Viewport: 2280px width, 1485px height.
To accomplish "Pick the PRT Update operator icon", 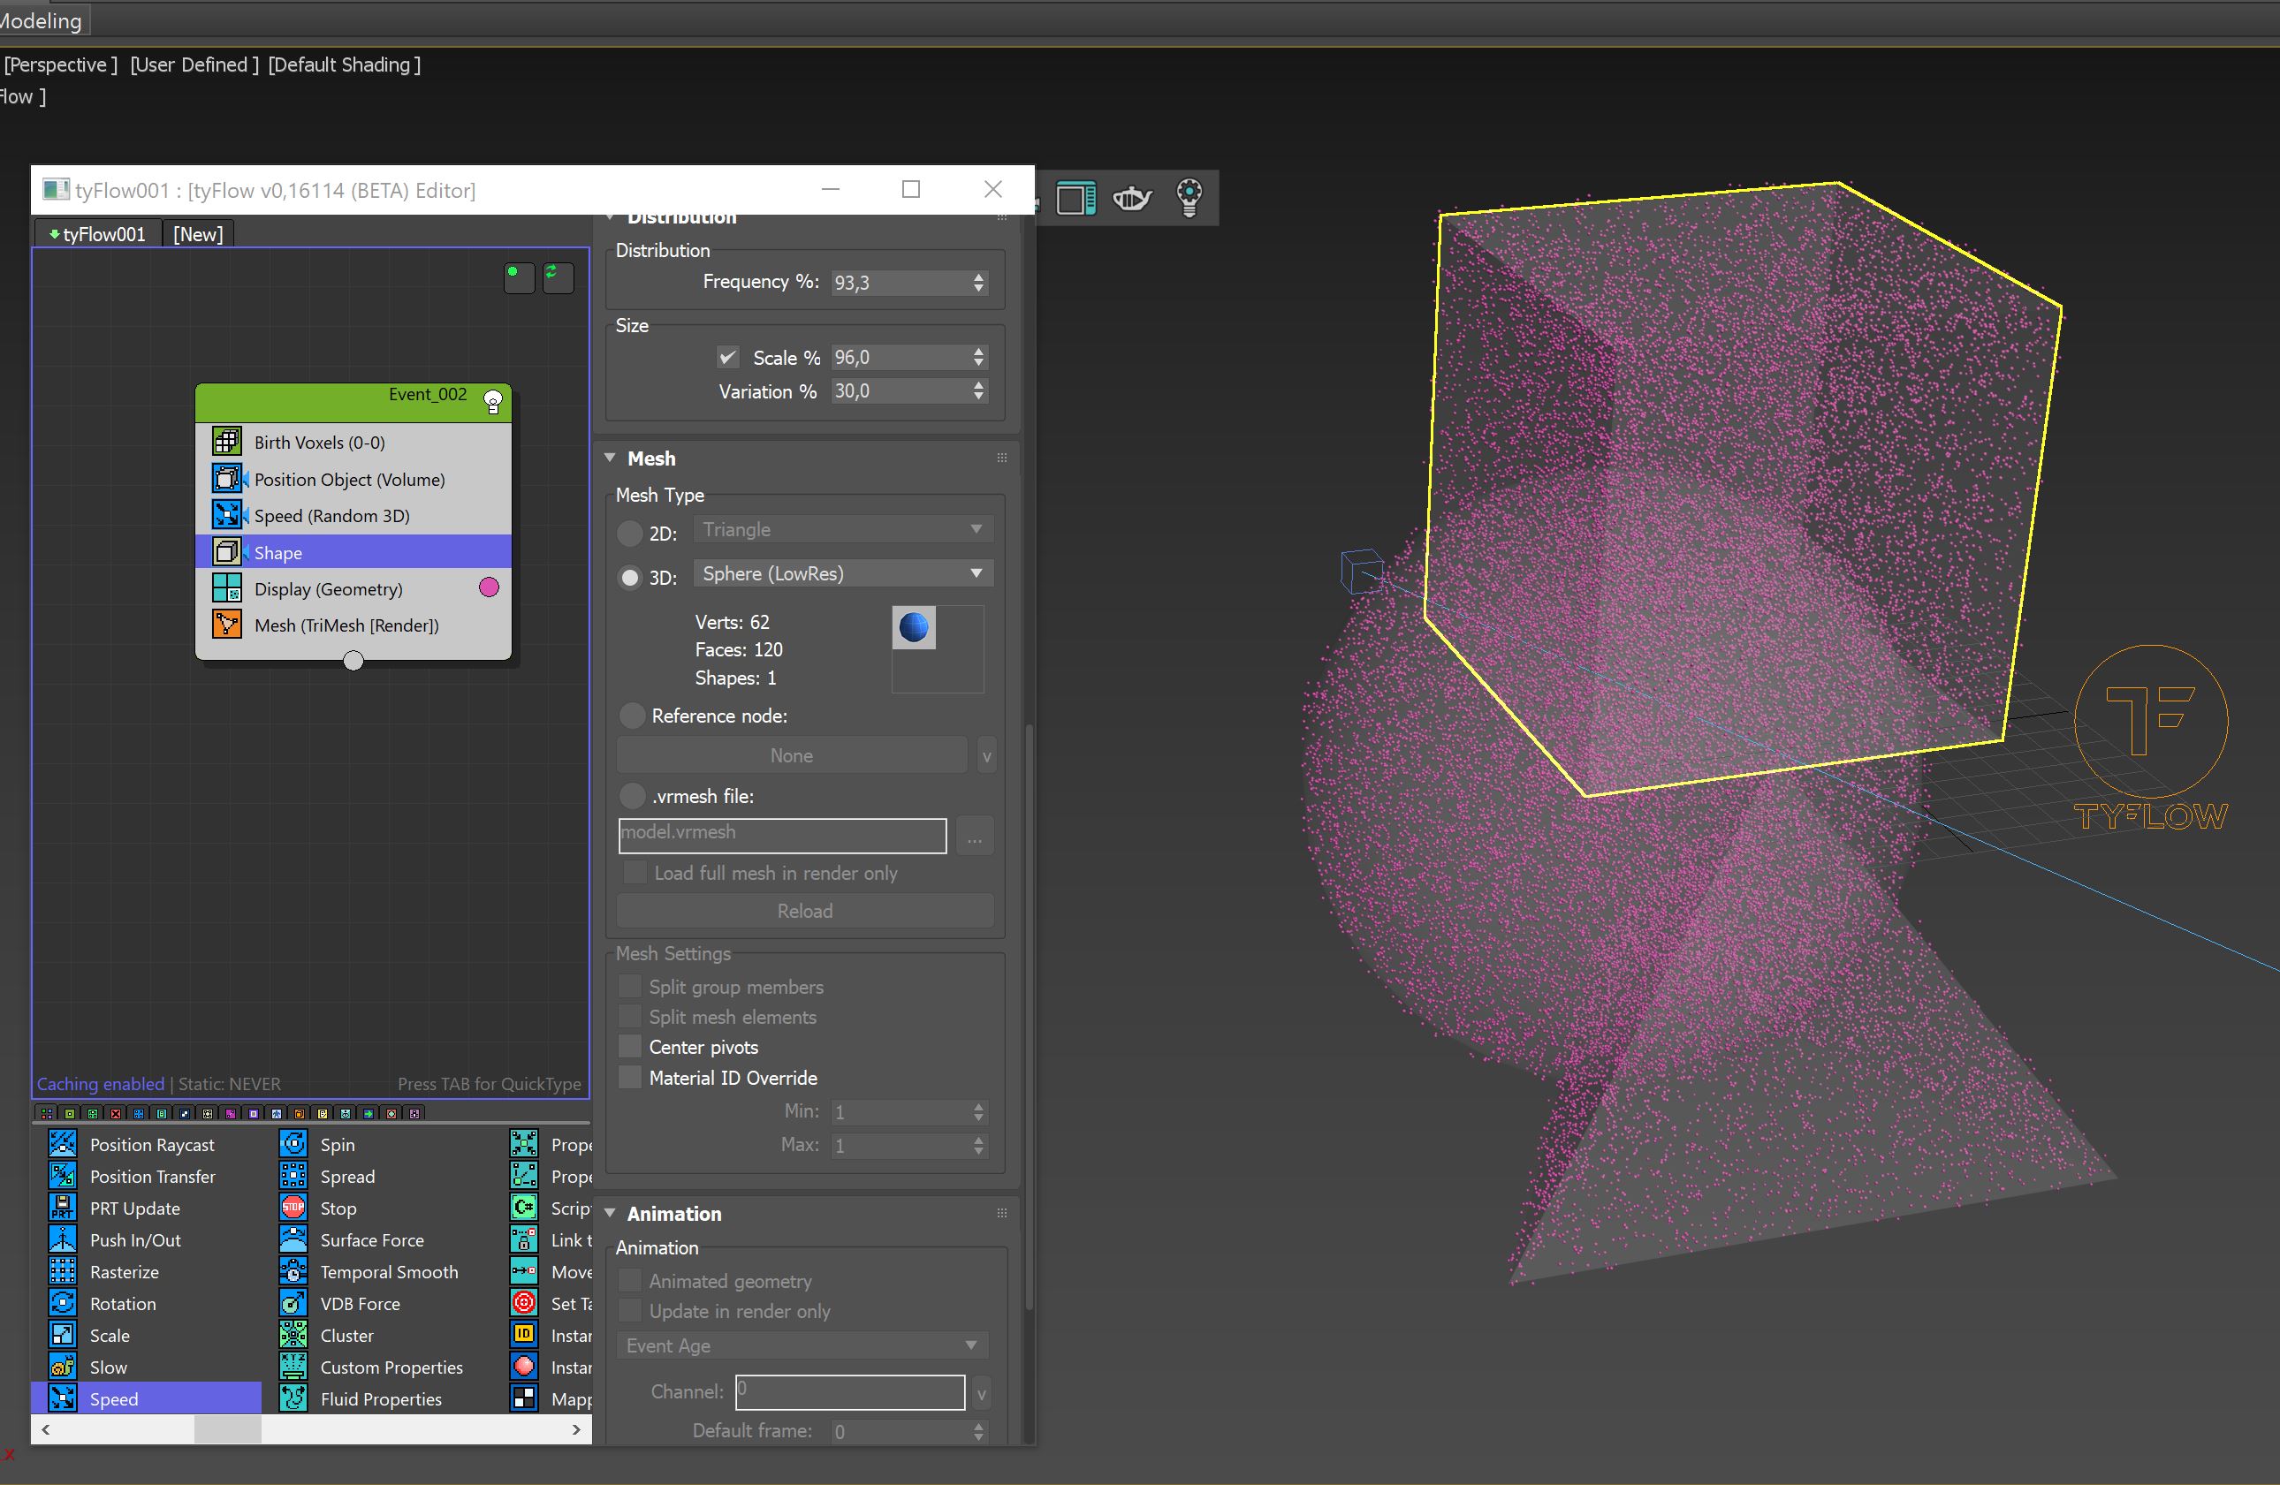I will tap(62, 1207).
